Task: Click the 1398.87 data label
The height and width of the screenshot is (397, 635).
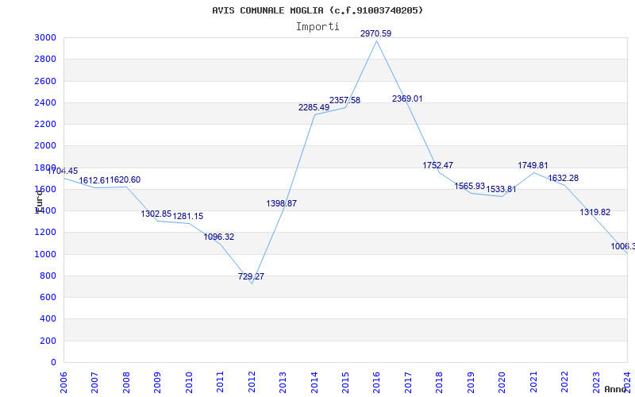Action: coord(282,203)
